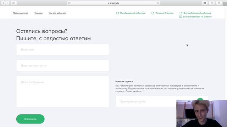This screenshot has width=227, height=127.
Task: Reload the arby.trade page
Action: pos(158,3)
